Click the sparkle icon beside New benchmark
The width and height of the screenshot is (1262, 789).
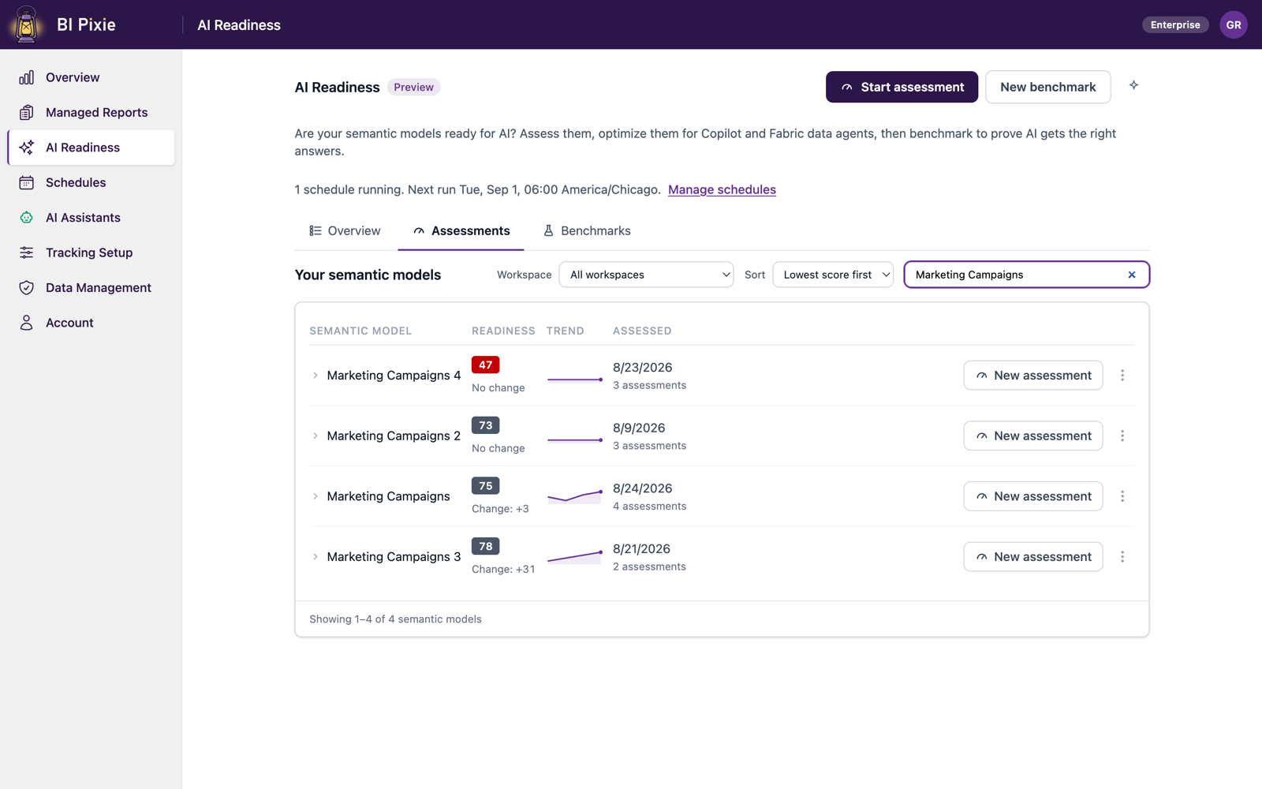click(1133, 85)
